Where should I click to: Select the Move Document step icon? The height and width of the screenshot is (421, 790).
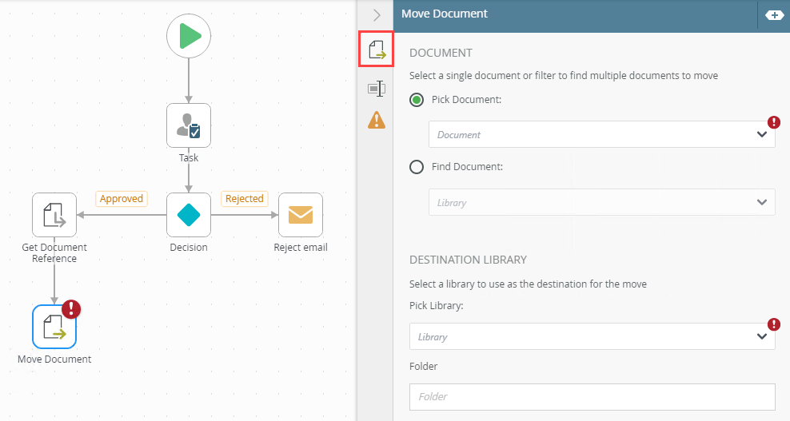54,327
